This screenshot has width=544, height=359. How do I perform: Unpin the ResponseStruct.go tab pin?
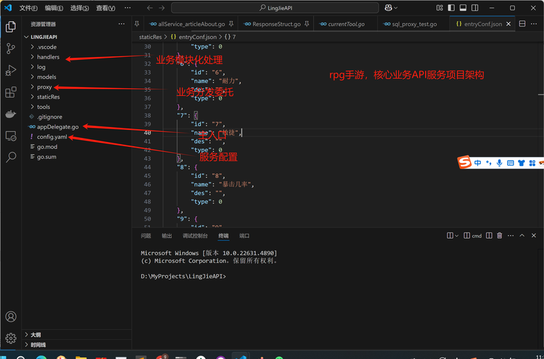[x=307, y=24]
